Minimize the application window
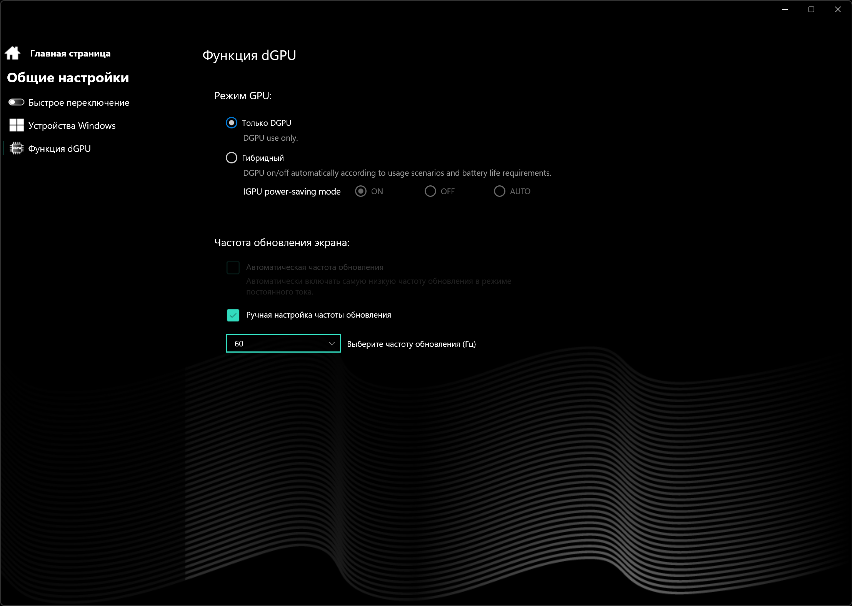 (x=785, y=10)
